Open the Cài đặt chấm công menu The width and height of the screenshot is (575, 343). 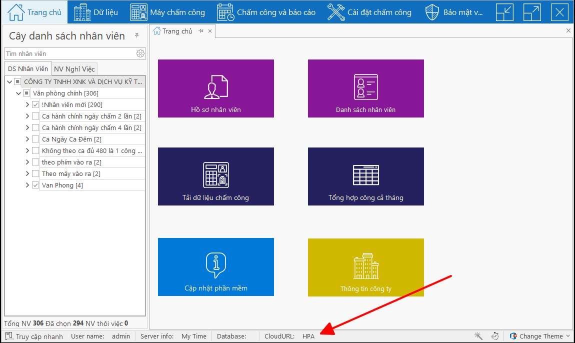369,12
